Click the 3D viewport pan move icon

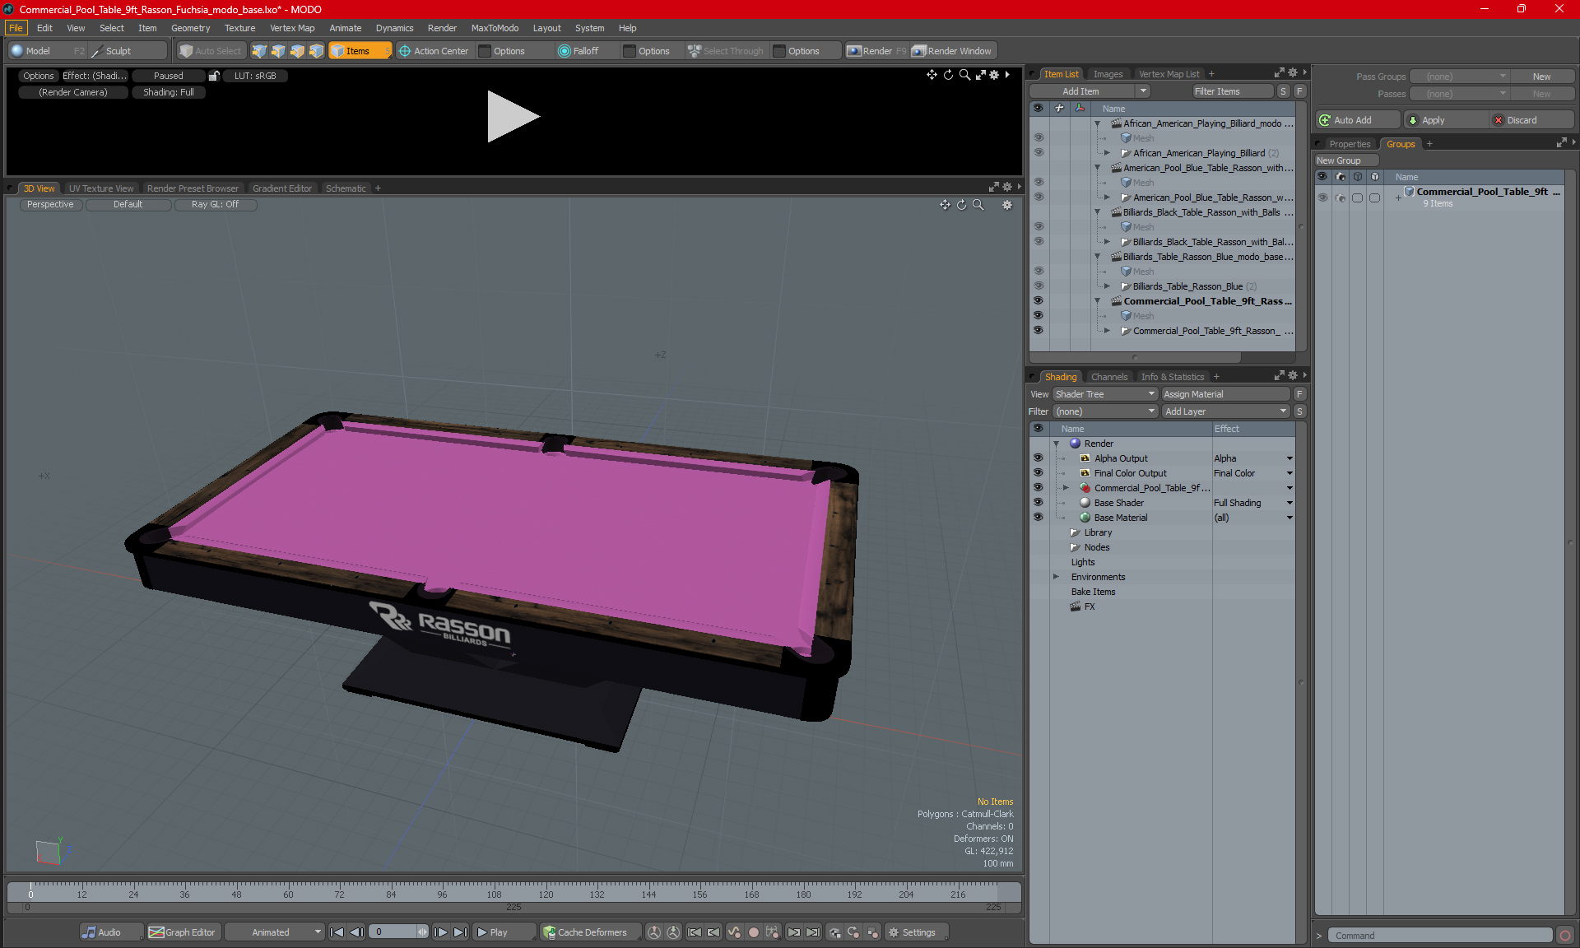(945, 205)
